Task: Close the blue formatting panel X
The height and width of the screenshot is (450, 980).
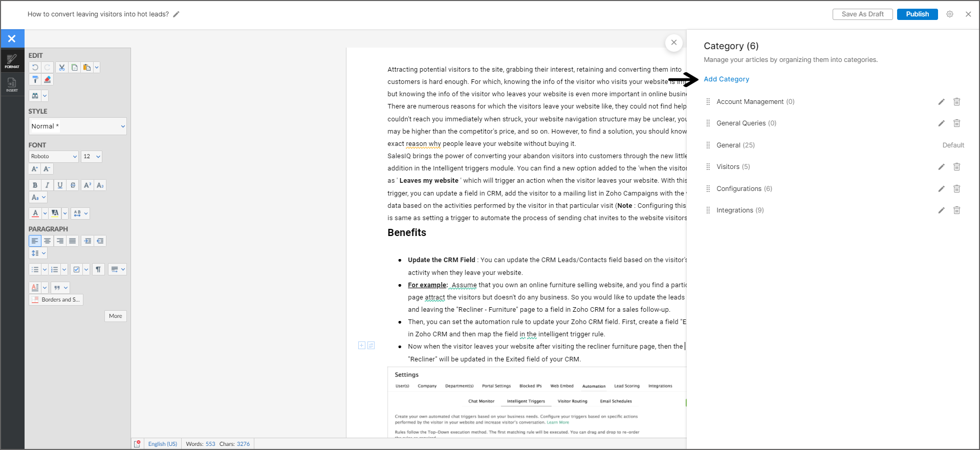Action: [x=12, y=39]
